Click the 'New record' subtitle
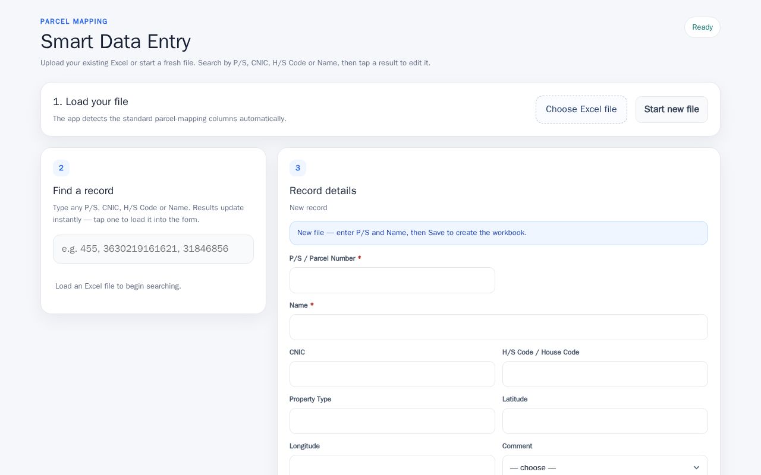The width and height of the screenshot is (761, 475). tap(309, 208)
